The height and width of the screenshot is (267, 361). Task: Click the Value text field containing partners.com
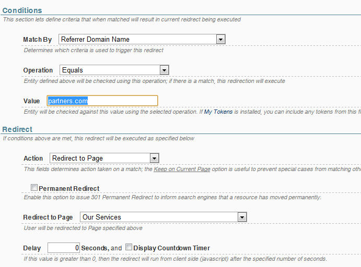point(102,101)
